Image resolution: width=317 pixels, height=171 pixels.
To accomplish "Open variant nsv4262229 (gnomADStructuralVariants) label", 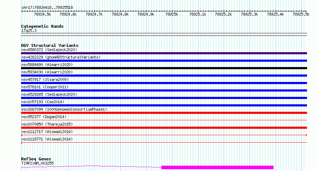I will 61,57.
